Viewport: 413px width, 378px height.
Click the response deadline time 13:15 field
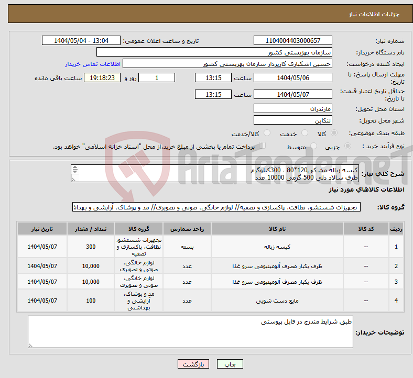[213, 78]
